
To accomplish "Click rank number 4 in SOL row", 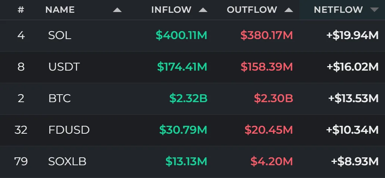I will tap(21, 36).
